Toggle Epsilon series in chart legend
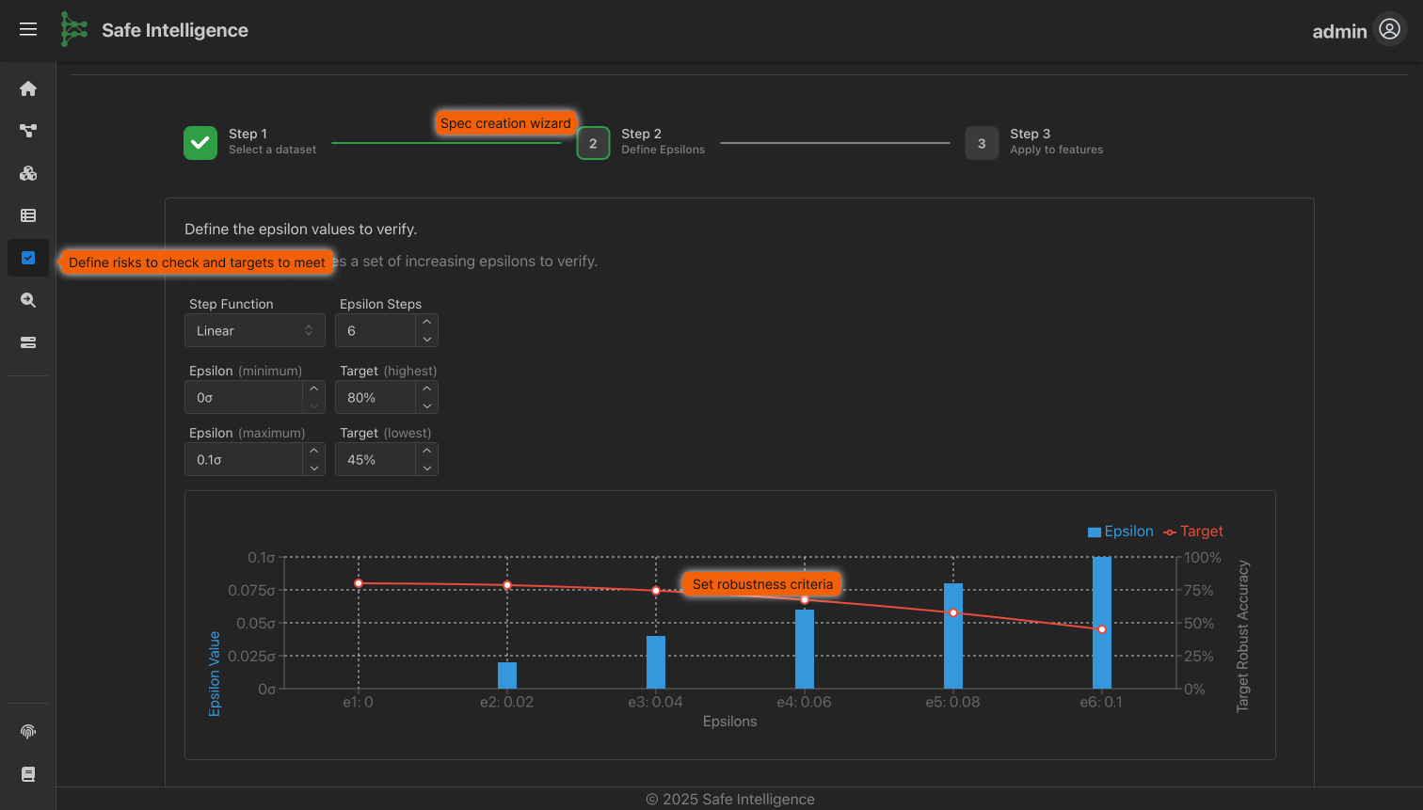1423x810 pixels. (1120, 532)
